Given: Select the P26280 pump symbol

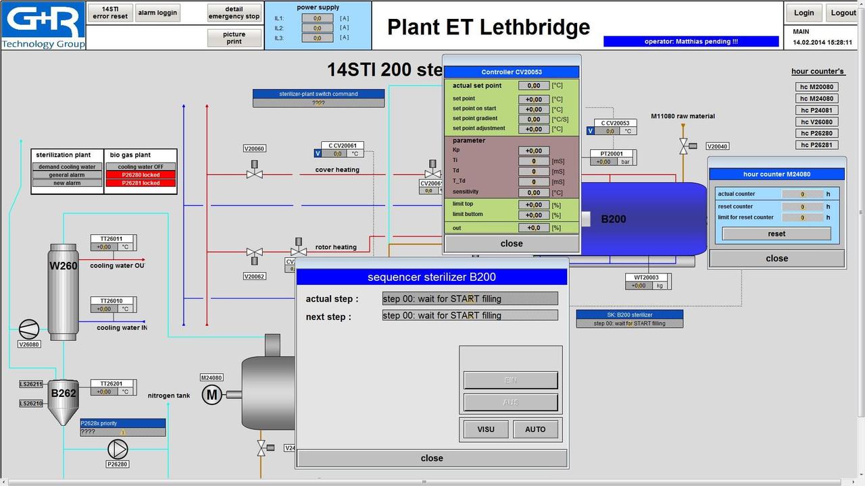Looking at the screenshot, I should click(x=118, y=449).
